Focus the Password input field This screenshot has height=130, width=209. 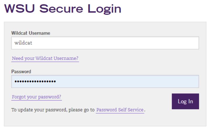(105, 81)
